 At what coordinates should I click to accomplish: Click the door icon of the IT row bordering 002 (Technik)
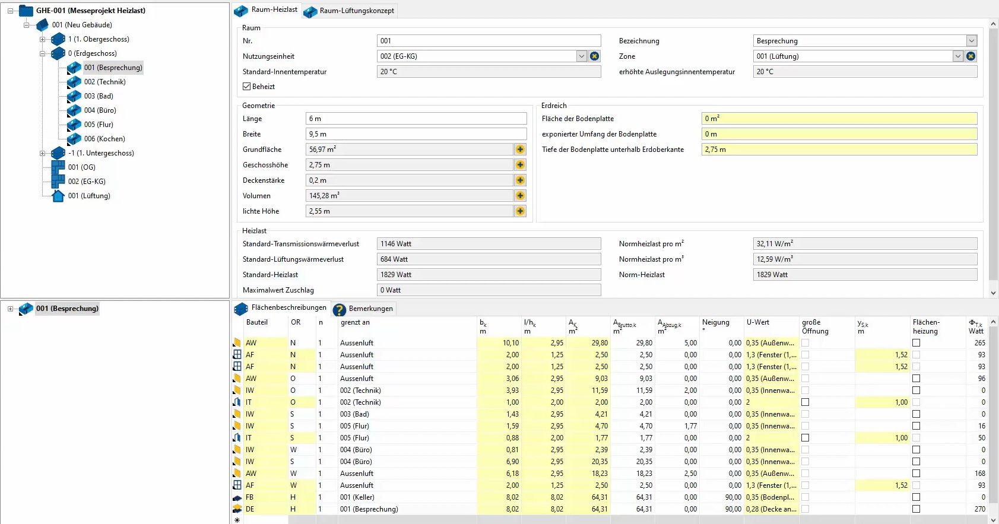237,402
